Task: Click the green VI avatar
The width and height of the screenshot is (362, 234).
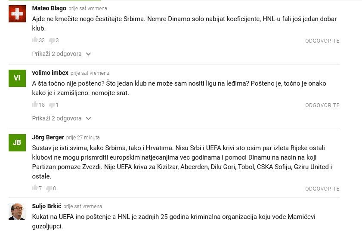Action: (x=17, y=78)
